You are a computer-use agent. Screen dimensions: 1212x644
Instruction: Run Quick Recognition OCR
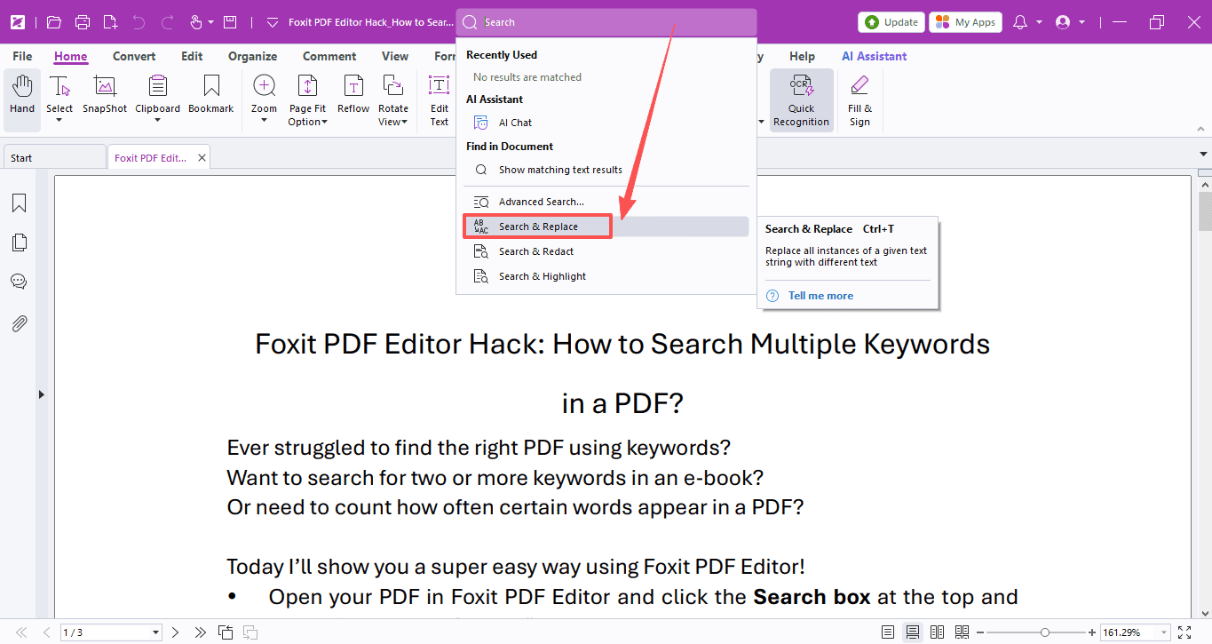click(801, 99)
